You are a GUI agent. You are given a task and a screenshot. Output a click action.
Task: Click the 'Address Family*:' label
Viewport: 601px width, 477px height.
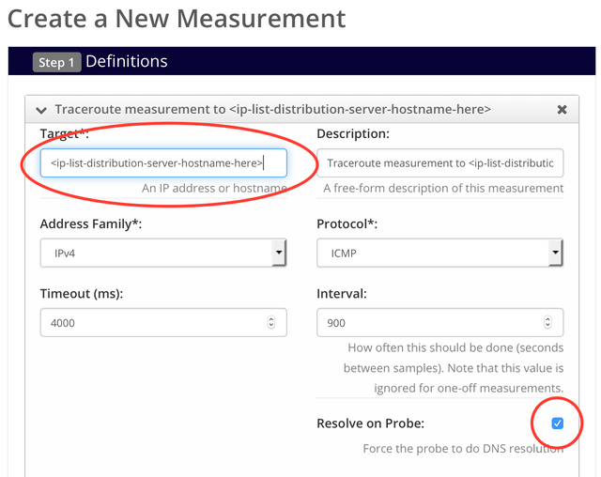pos(91,223)
